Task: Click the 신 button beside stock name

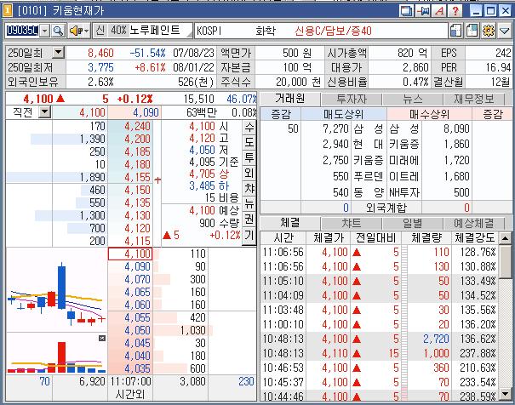Action: 100,31
